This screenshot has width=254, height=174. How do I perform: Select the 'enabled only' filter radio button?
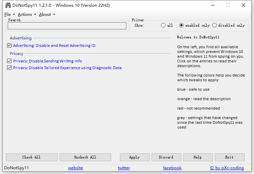(x=181, y=25)
